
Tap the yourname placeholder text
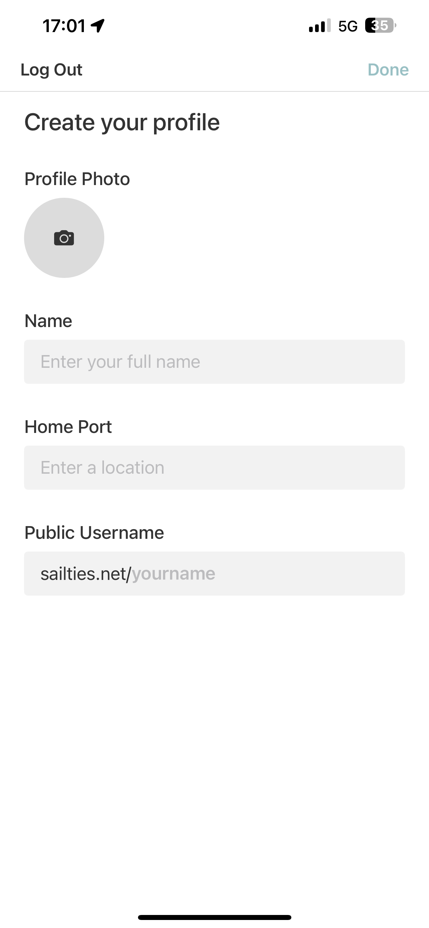[174, 574]
